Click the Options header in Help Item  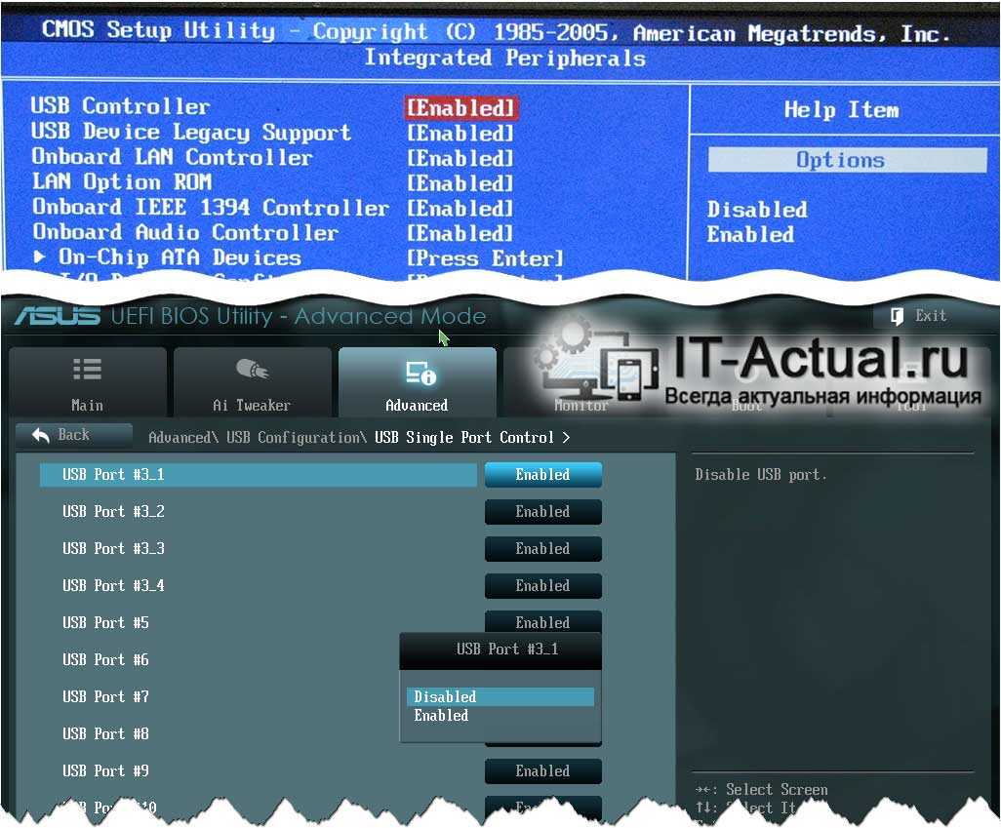(847, 160)
